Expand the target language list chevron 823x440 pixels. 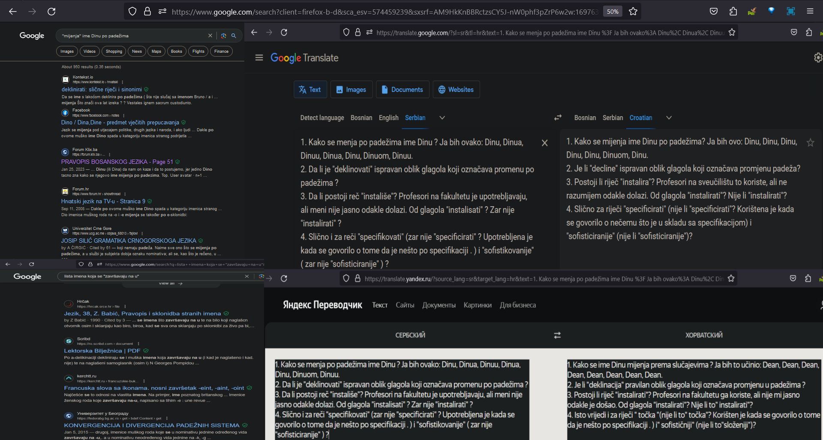point(669,118)
